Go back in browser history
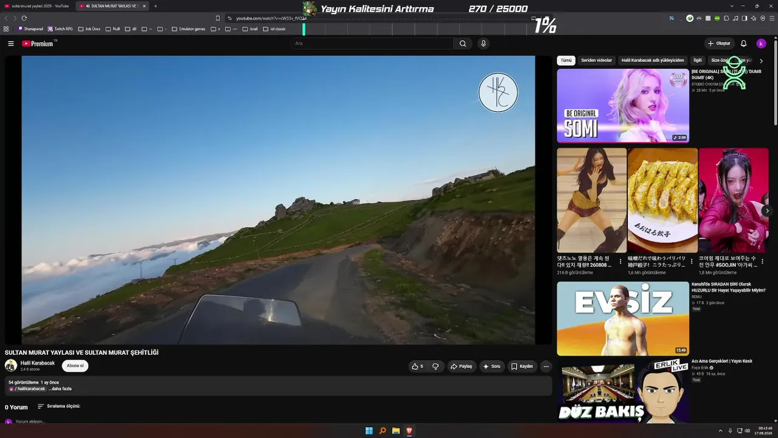This screenshot has height=438, width=778. (7, 18)
